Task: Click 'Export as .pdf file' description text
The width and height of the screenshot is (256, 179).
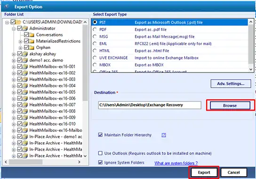Action: point(151,30)
